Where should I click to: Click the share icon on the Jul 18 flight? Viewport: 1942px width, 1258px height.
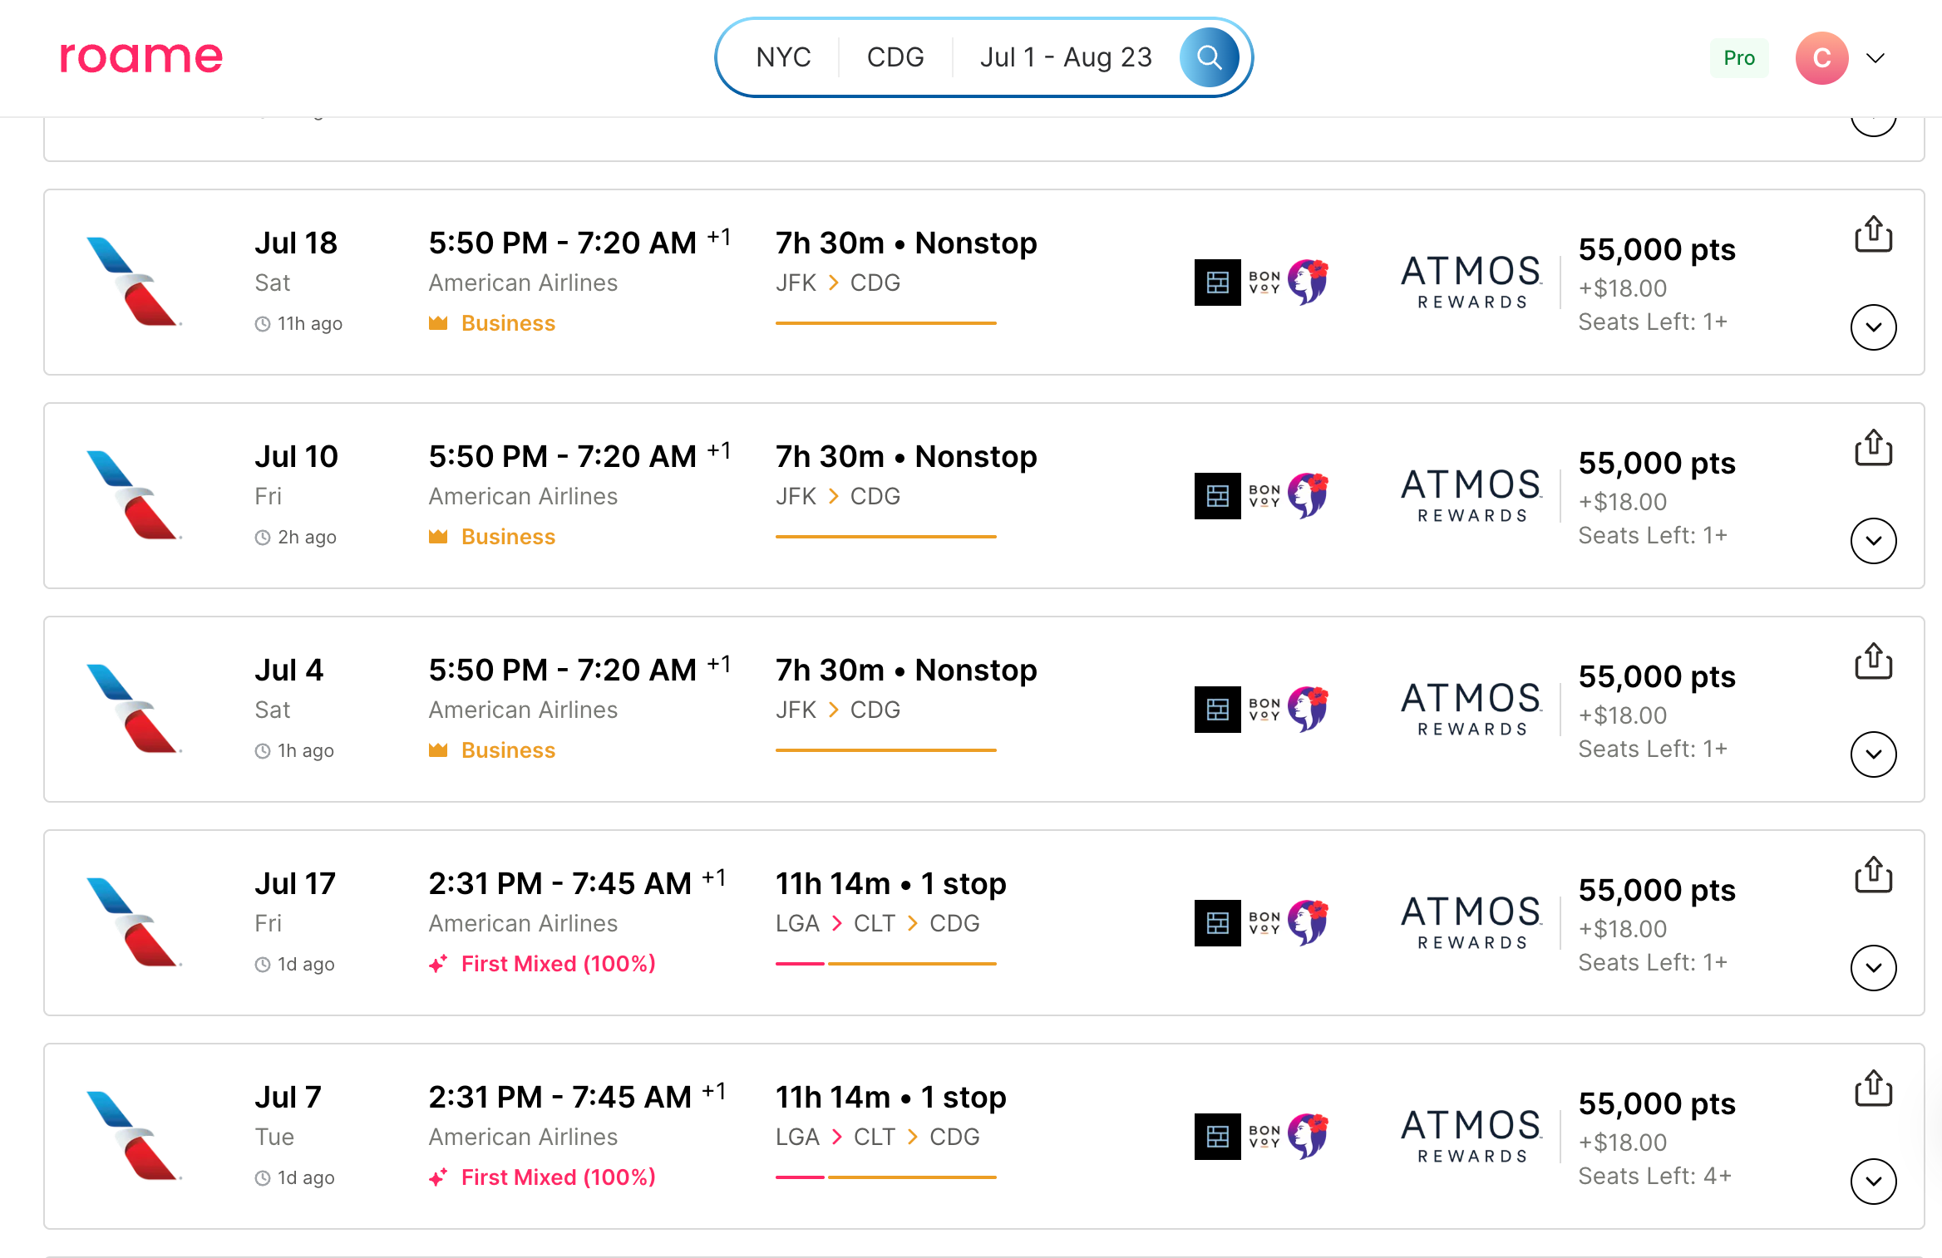tap(1873, 233)
